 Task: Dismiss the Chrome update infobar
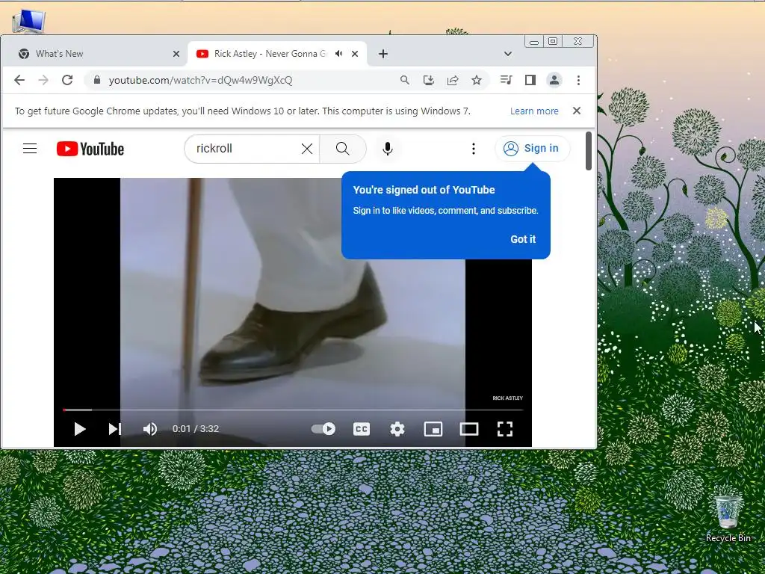click(577, 111)
